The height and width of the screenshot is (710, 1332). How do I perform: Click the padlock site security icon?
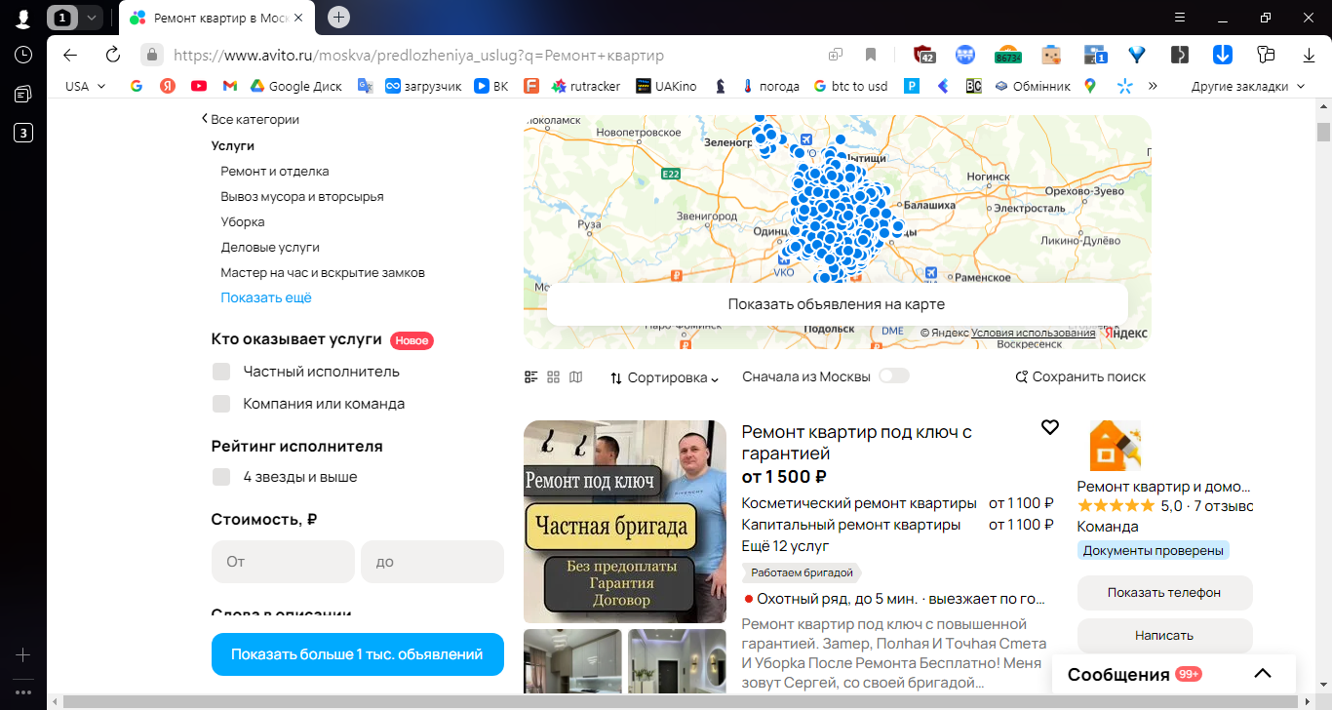click(151, 55)
